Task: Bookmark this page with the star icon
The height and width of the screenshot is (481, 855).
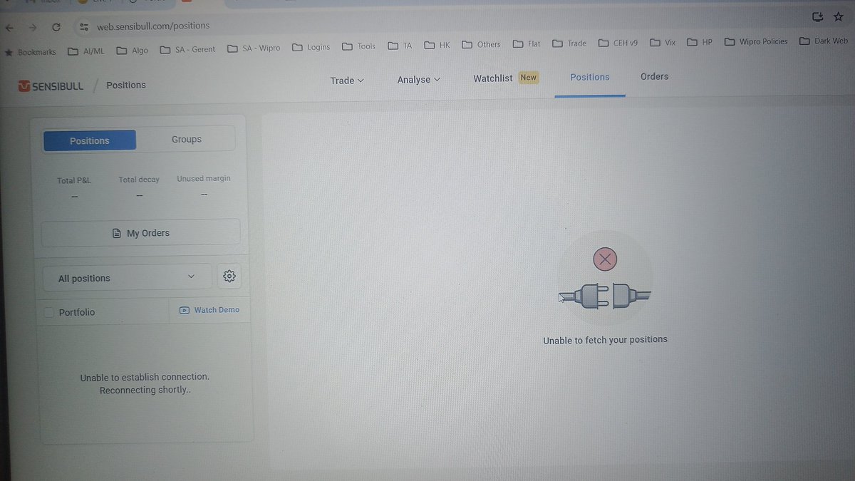Action: 839,16
